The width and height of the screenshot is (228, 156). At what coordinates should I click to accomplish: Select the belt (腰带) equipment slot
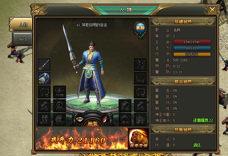click(140, 119)
